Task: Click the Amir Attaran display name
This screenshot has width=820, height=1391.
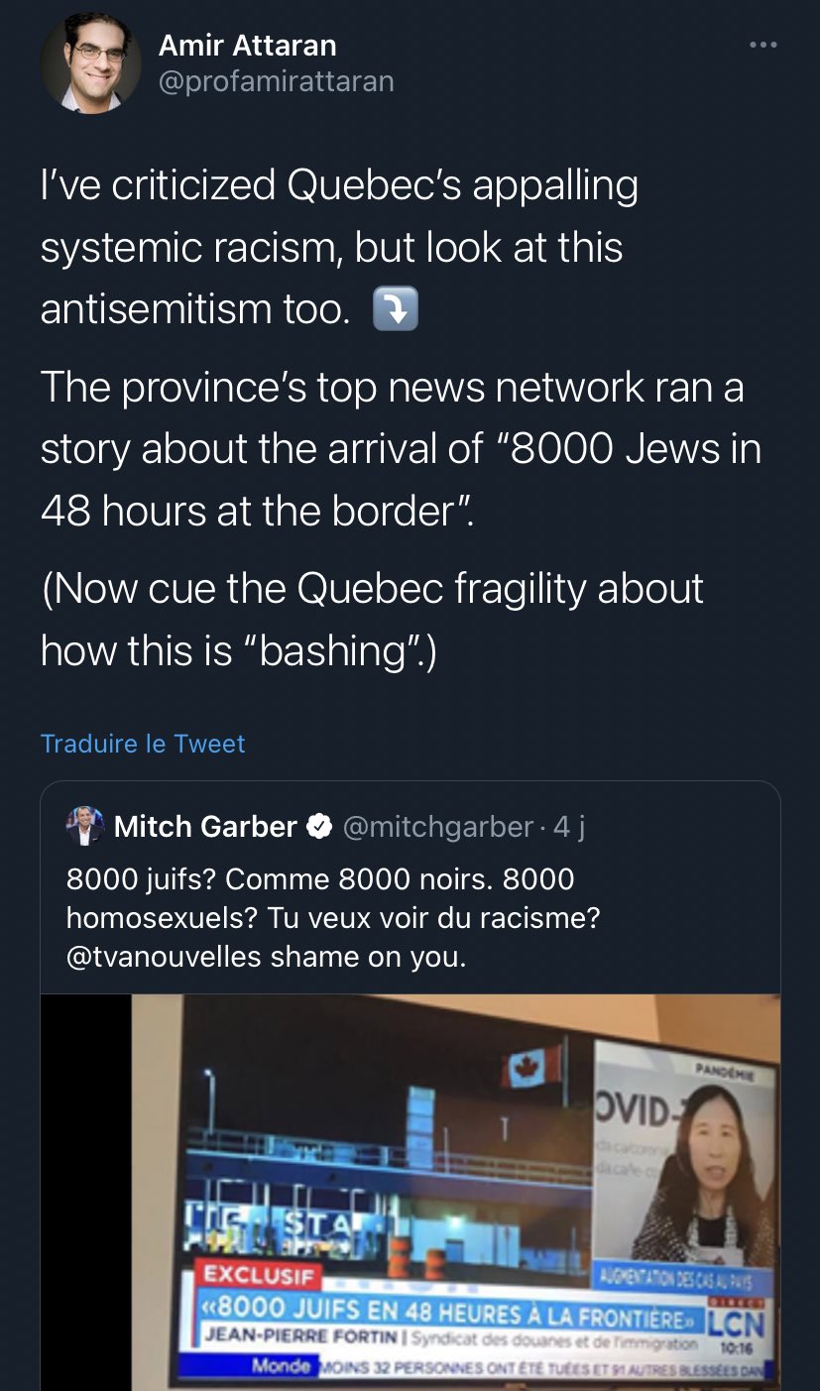Action: [247, 45]
